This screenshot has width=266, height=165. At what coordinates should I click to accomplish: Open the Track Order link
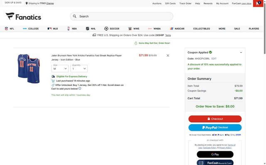pos(185,3)
